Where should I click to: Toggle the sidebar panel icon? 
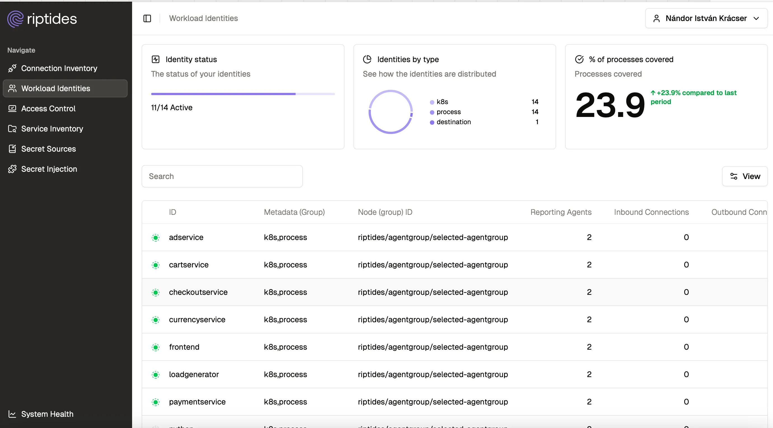[147, 18]
